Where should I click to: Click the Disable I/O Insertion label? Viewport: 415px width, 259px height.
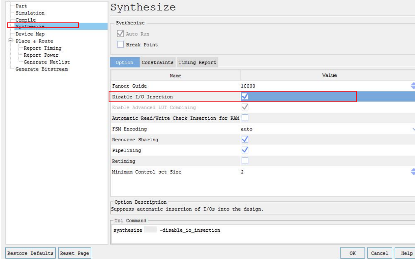pyautogui.click(x=142, y=97)
